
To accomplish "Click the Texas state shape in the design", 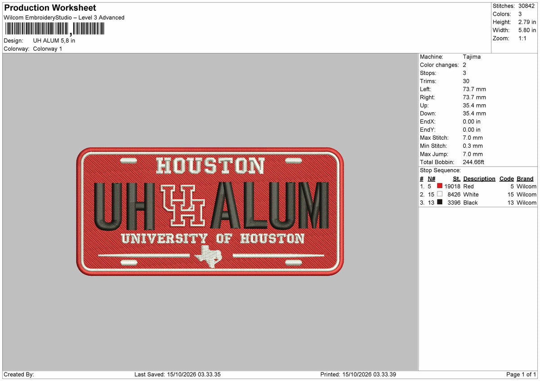I will (208, 257).
